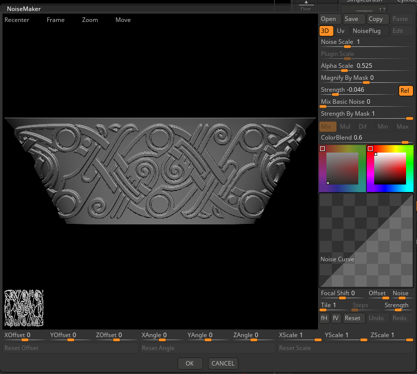417x374 pixels.
Task: Adjust the XOffset slider
Action: click(x=25, y=336)
